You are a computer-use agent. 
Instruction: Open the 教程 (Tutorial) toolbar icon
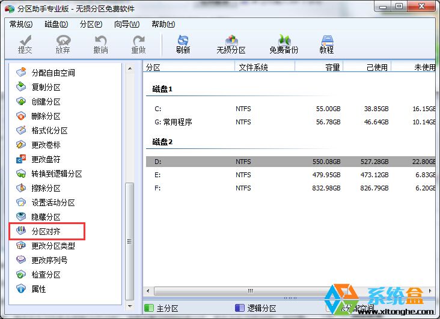[x=326, y=44]
